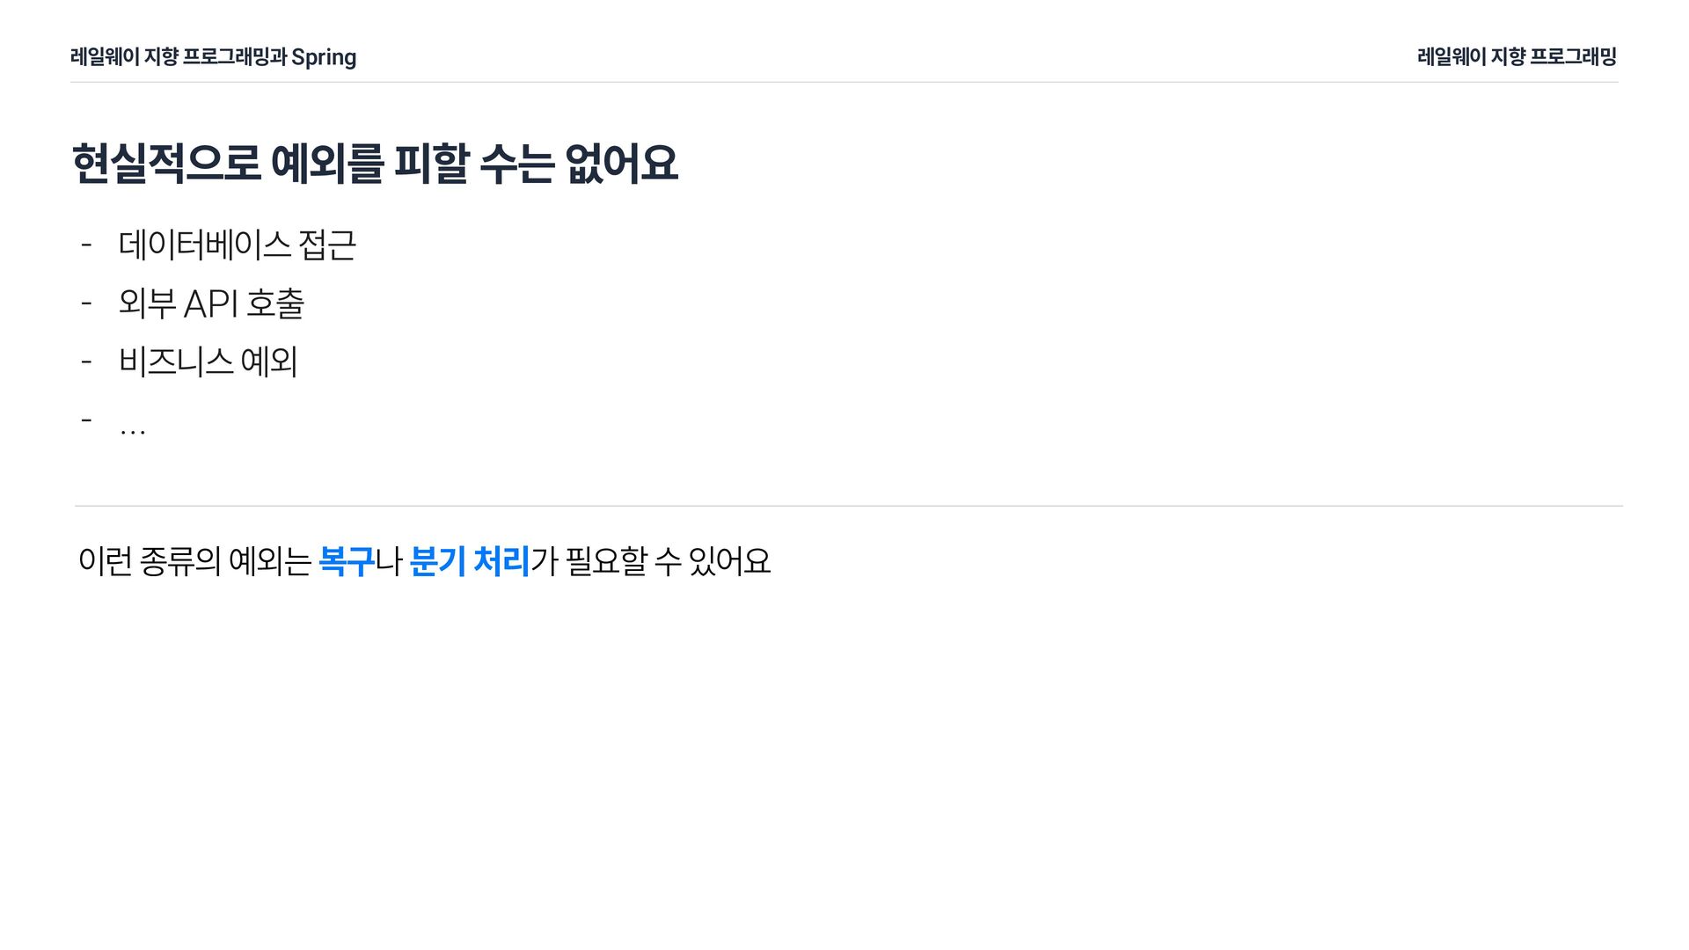Click the dash marker before the ellipsis
1689x950 pixels.
click(86, 420)
